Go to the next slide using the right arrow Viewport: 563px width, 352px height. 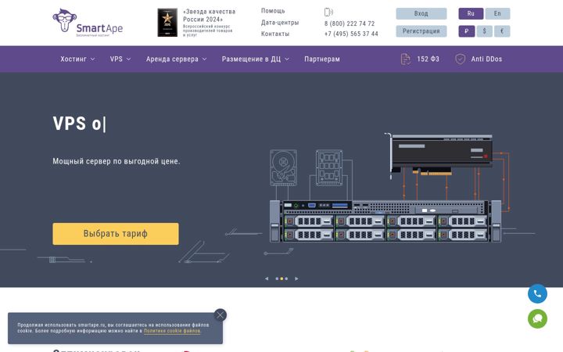[296, 278]
